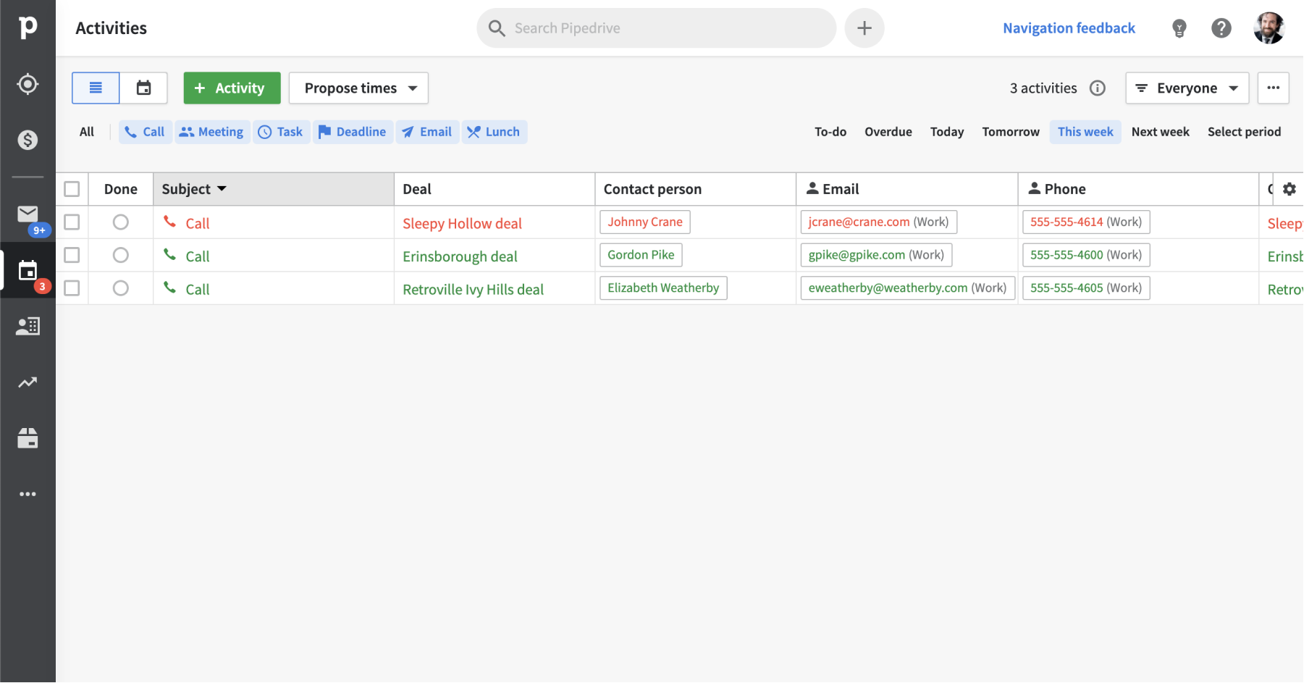Click the green Activity button
Screen dimensions: 1304x683
tap(232, 88)
